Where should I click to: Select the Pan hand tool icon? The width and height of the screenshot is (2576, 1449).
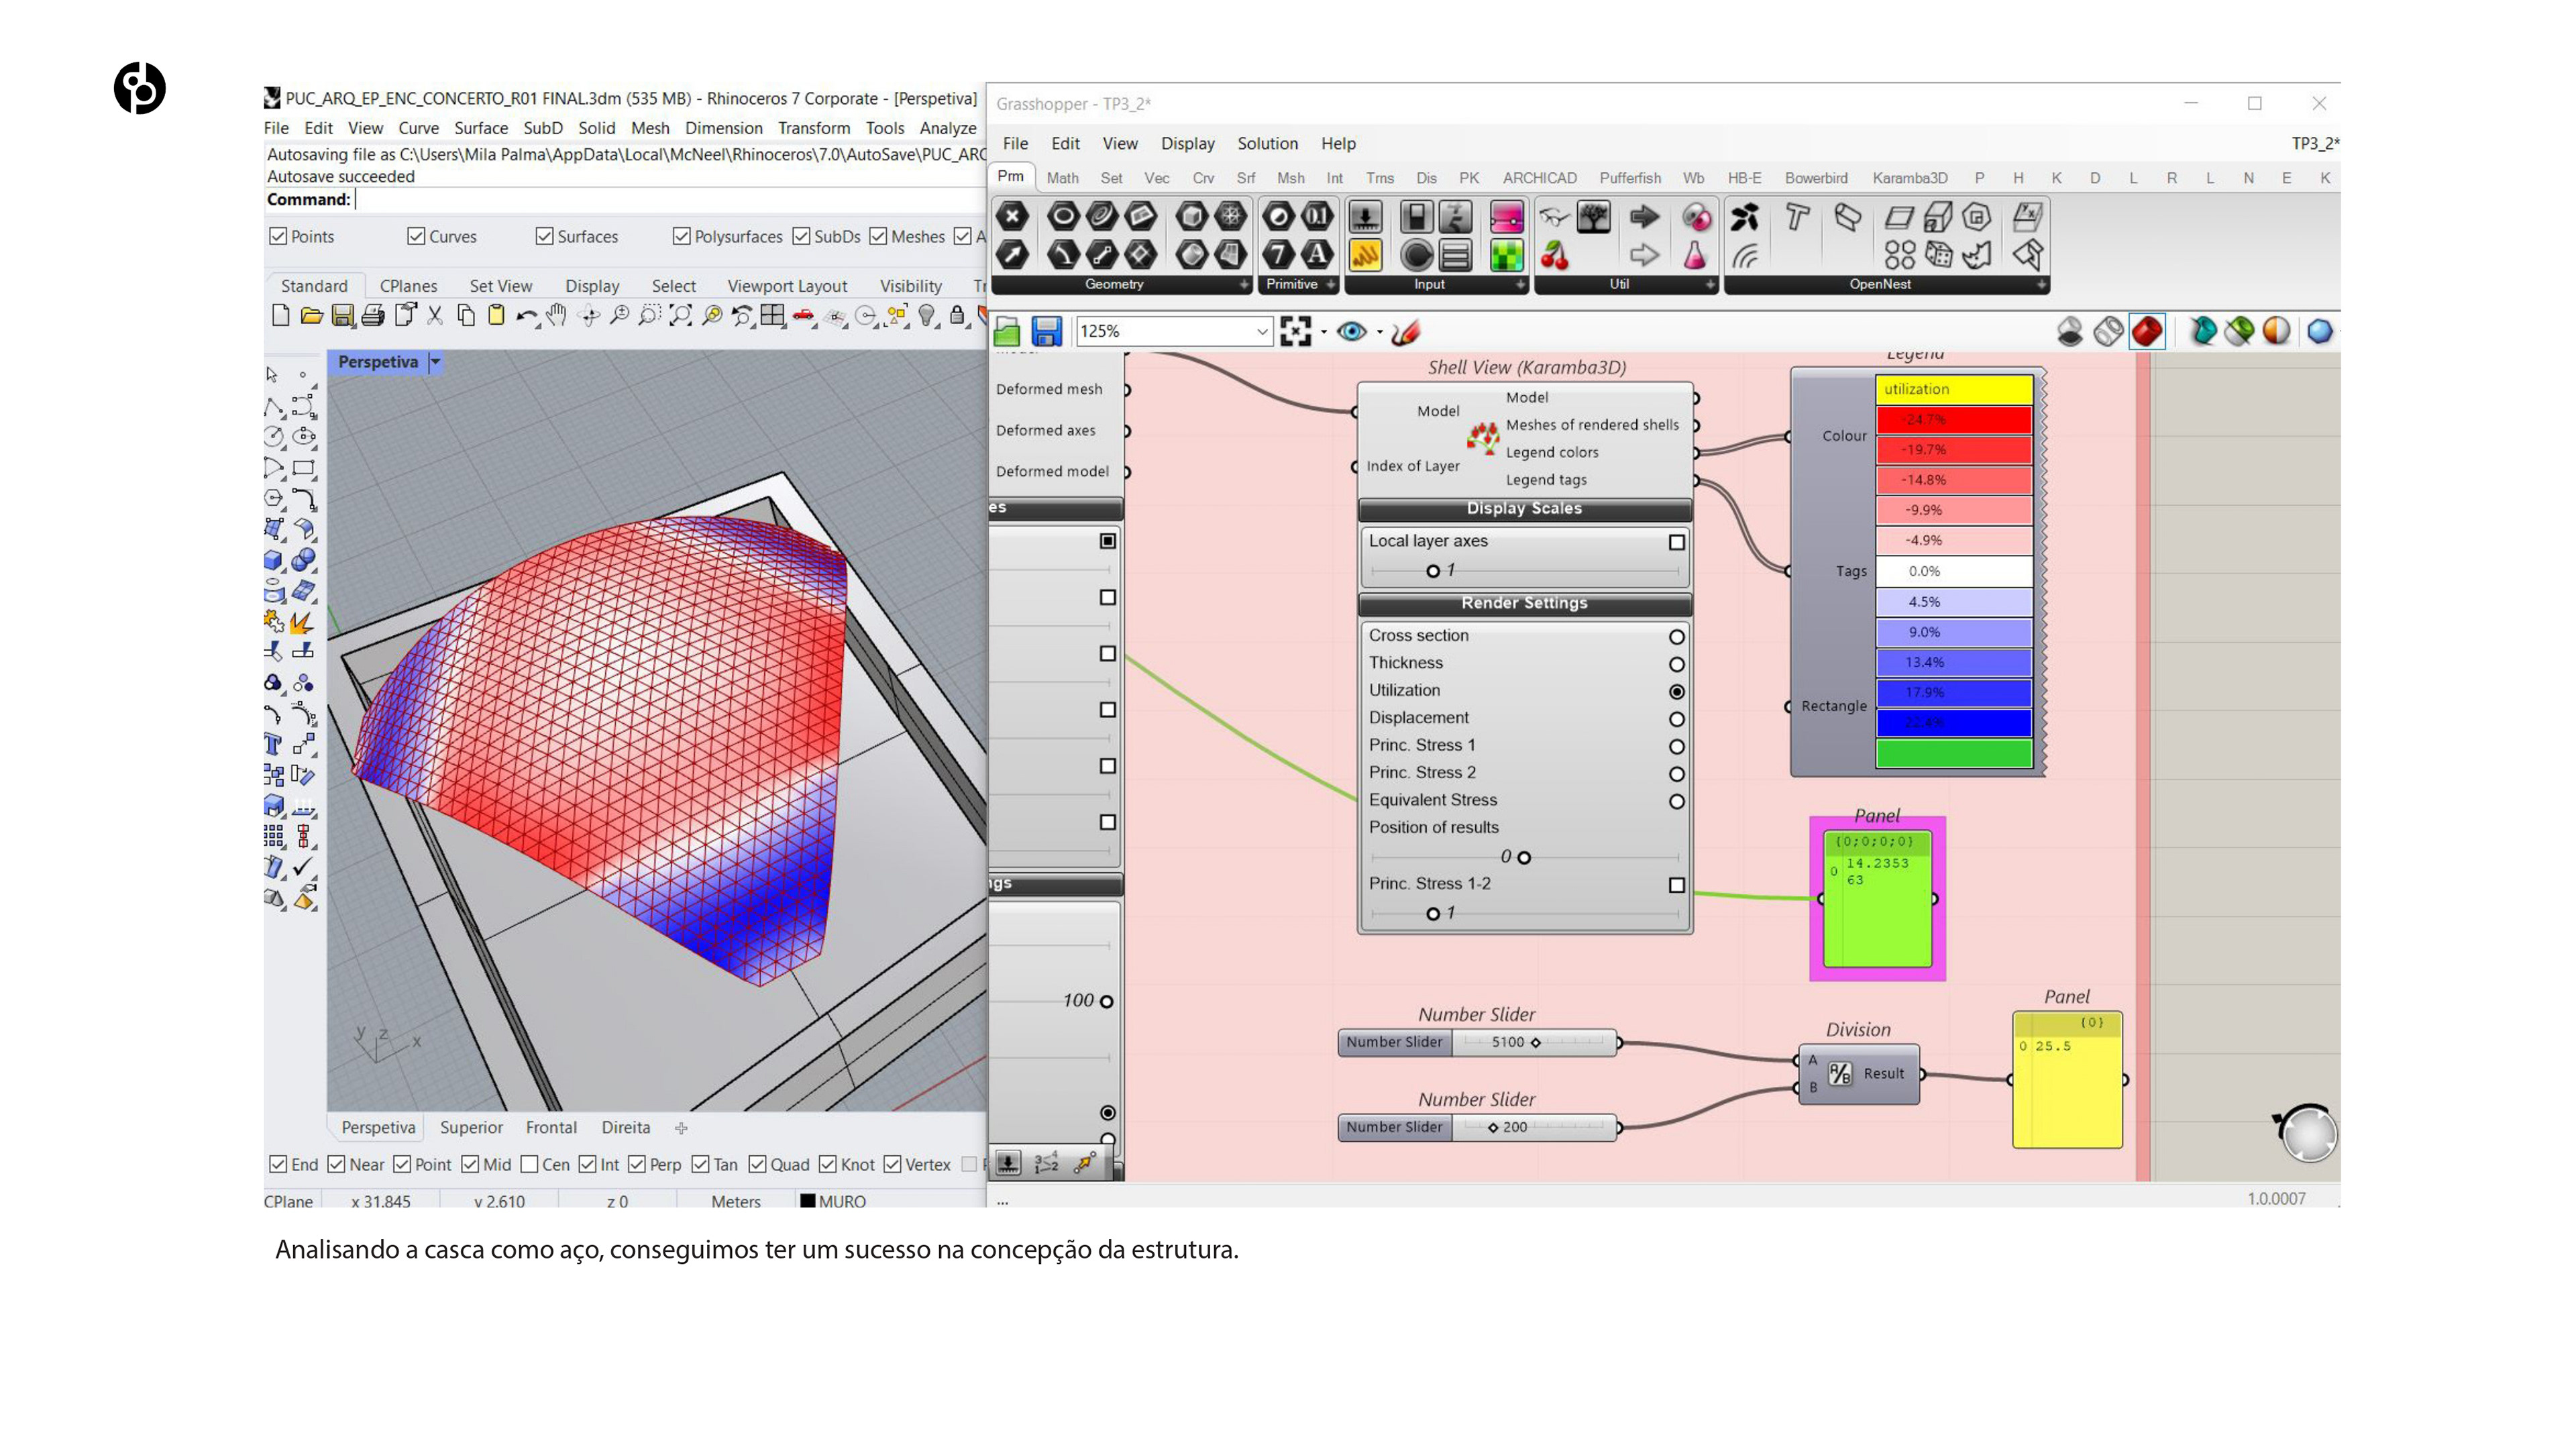[x=557, y=316]
